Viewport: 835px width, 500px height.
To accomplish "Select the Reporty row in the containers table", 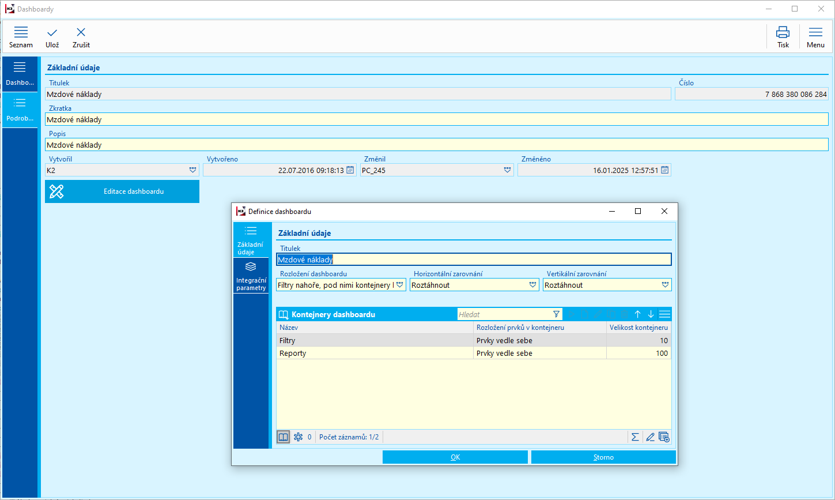I will click(x=474, y=353).
